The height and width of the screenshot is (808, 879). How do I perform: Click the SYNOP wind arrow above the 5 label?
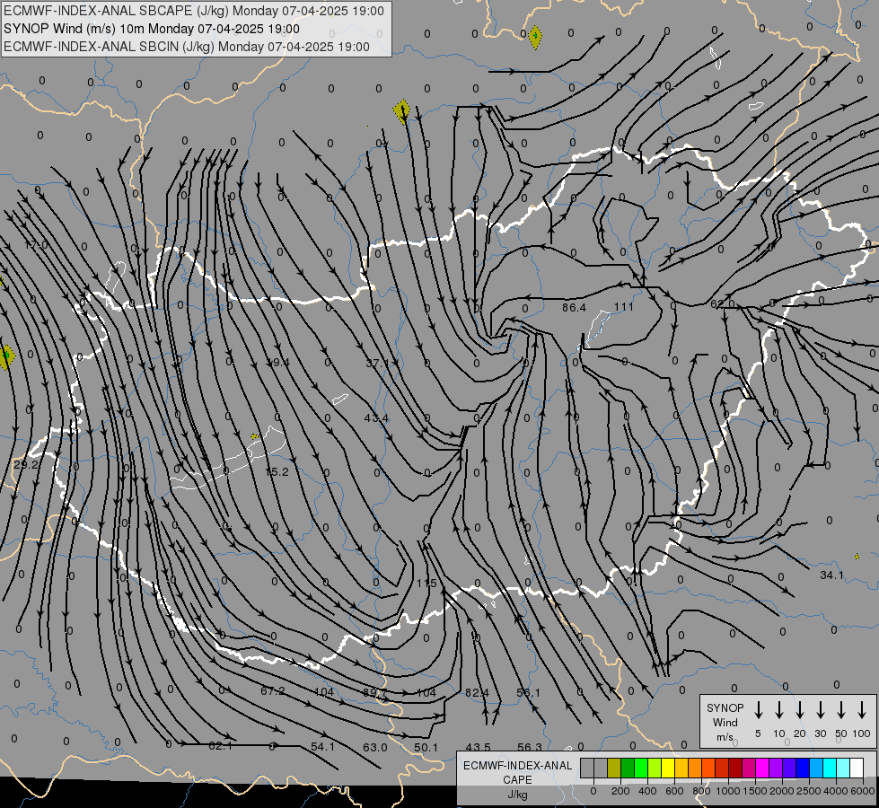pyautogui.click(x=759, y=710)
